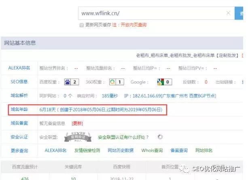Open the 备案查询 link
The image size is (248, 180).
(x=179, y=150)
